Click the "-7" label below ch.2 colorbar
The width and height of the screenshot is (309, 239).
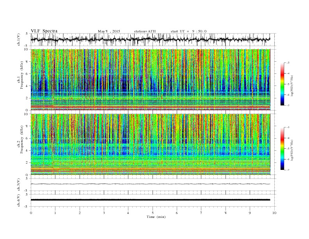pos(288,170)
